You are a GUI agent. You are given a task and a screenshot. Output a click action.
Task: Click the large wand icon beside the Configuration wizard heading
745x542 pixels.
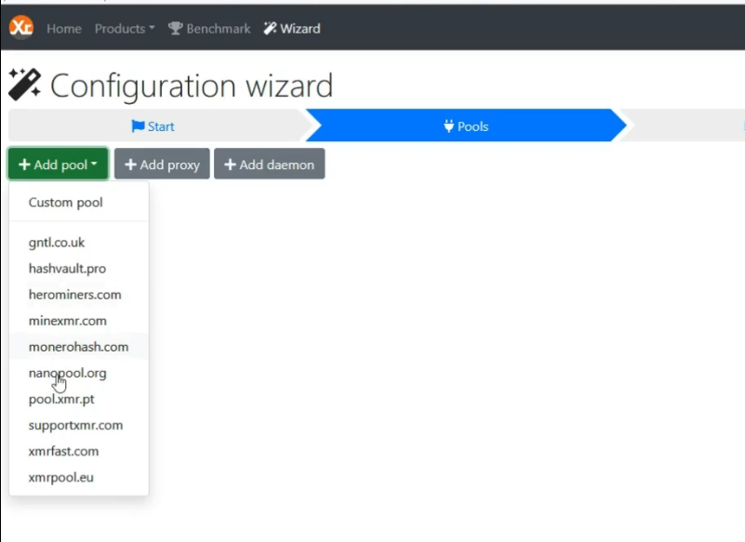coord(25,85)
